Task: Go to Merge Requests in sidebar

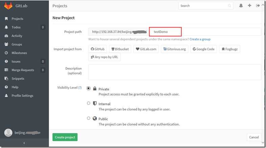Action: pyautogui.click(x=23, y=70)
